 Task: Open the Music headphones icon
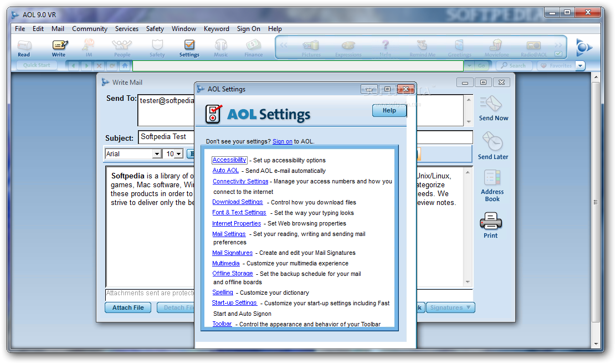[221, 48]
